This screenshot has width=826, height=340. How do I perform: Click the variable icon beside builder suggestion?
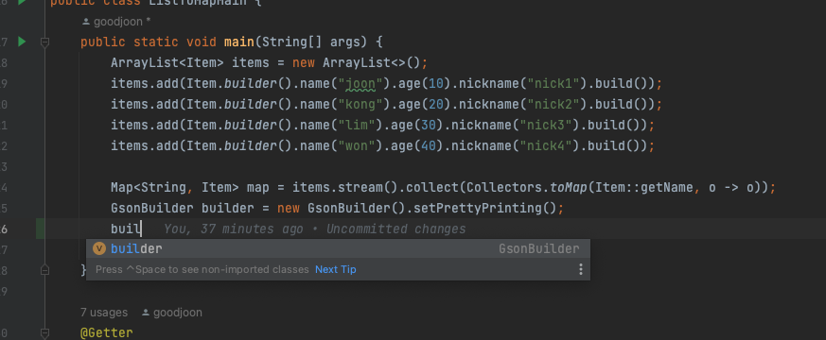(x=99, y=249)
